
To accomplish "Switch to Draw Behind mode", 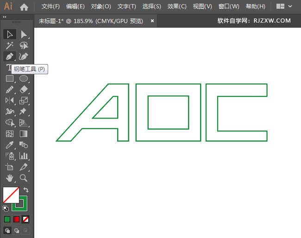I will 17,231.
